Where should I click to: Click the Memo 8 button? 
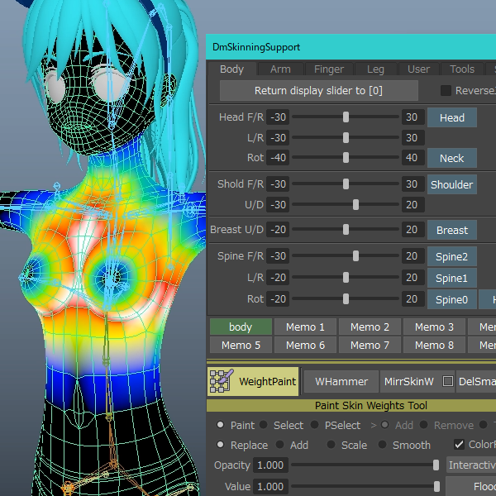pyautogui.click(x=434, y=345)
